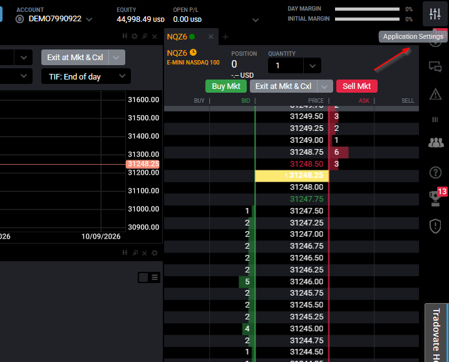Click the 31247.00 price row
The image size is (449, 362).
click(x=306, y=234)
